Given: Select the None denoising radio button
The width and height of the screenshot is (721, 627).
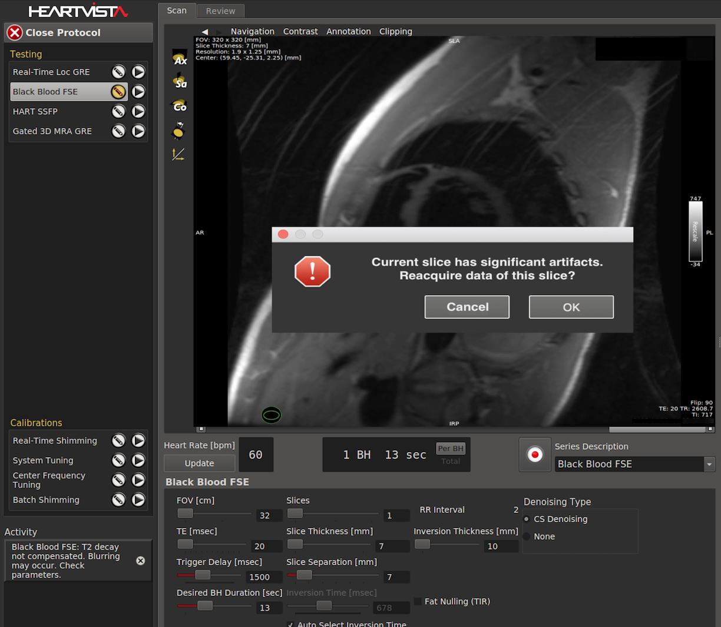Looking at the screenshot, I should [x=527, y=536].
